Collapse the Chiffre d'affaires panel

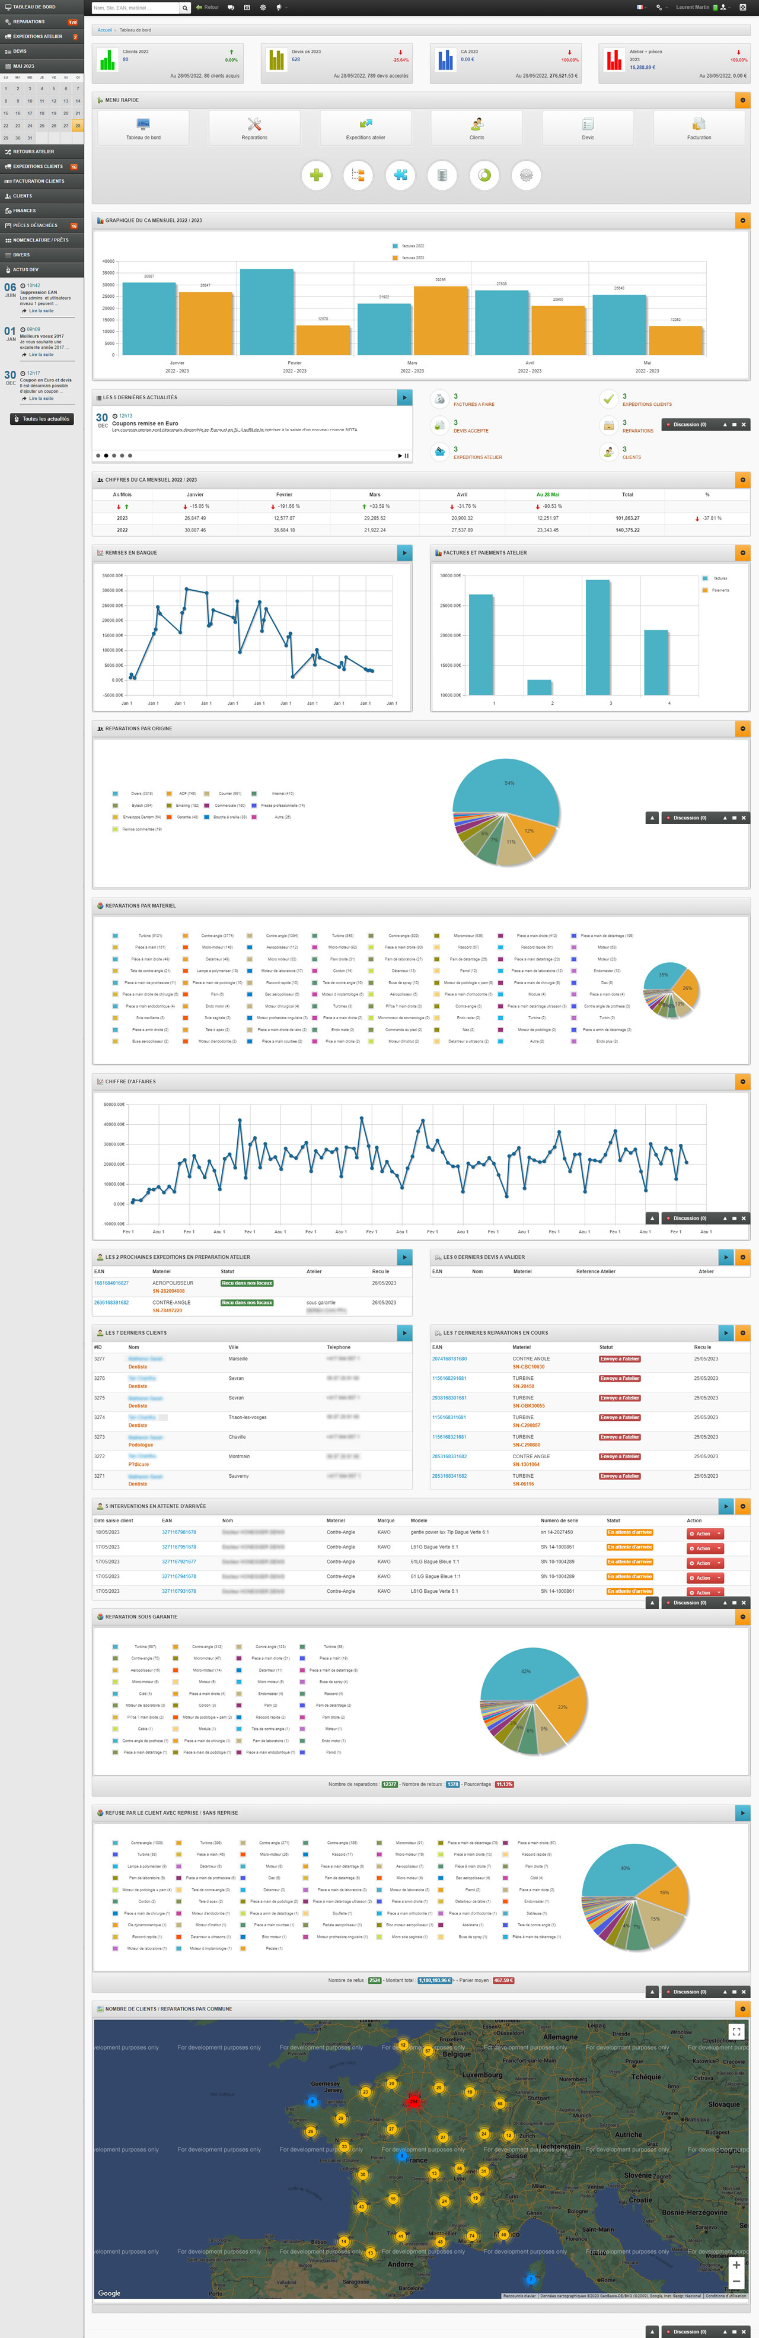pyautogui.click(x=742, y=1081)
